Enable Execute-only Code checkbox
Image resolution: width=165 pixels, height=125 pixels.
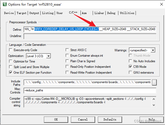[x=11, y=50]
